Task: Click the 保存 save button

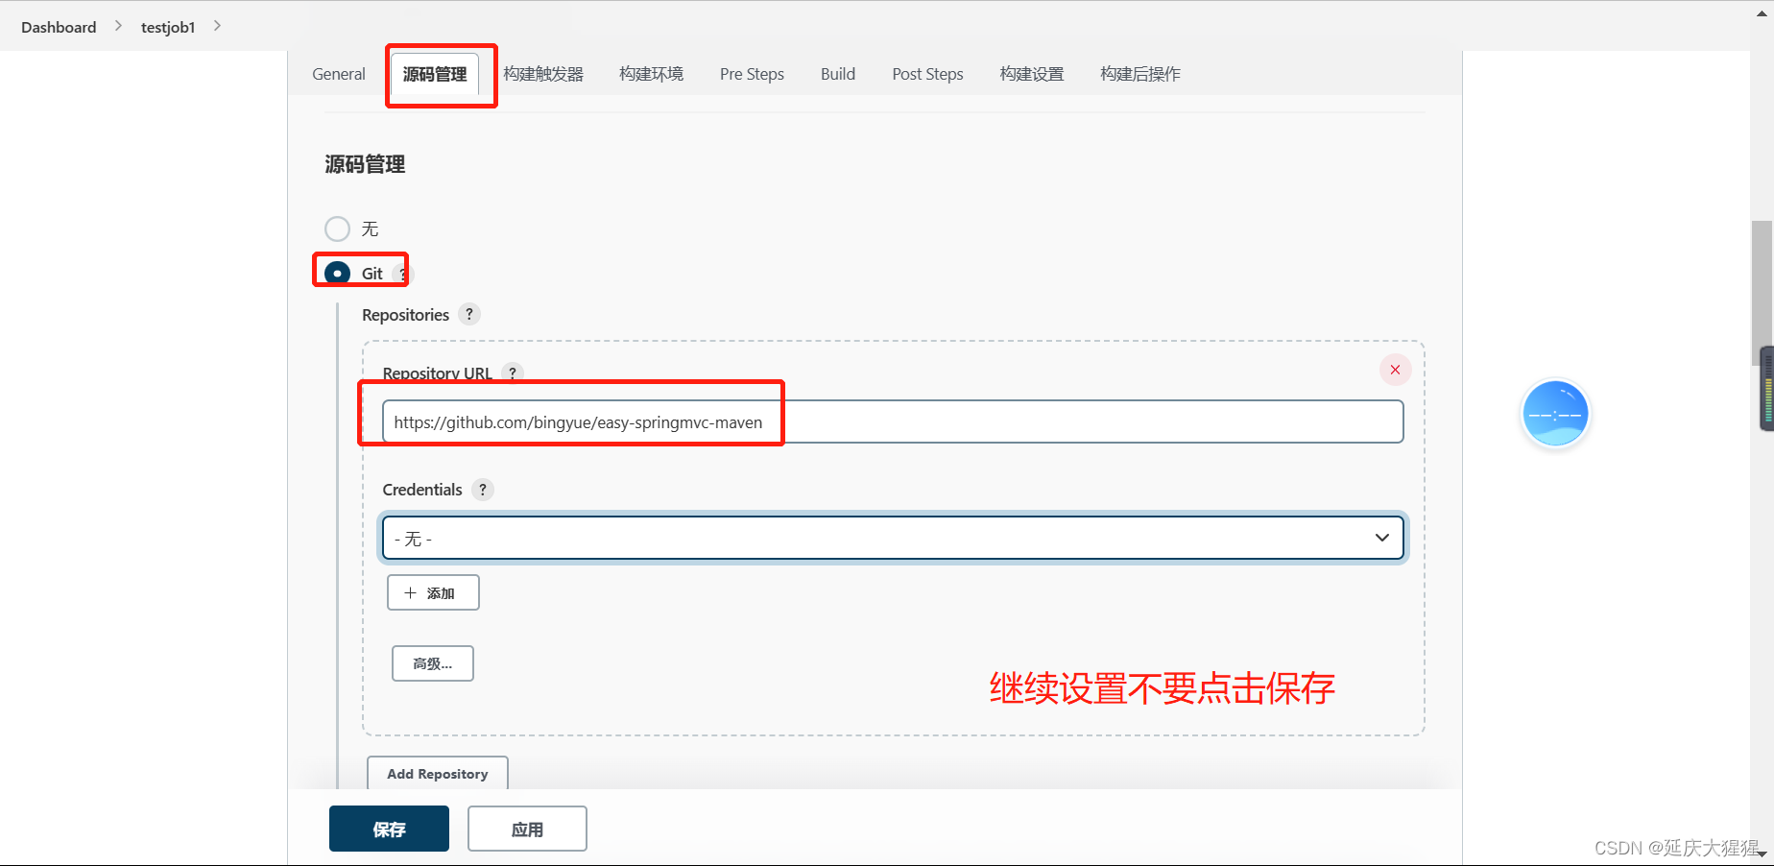Action: click(x=389, y=828)
